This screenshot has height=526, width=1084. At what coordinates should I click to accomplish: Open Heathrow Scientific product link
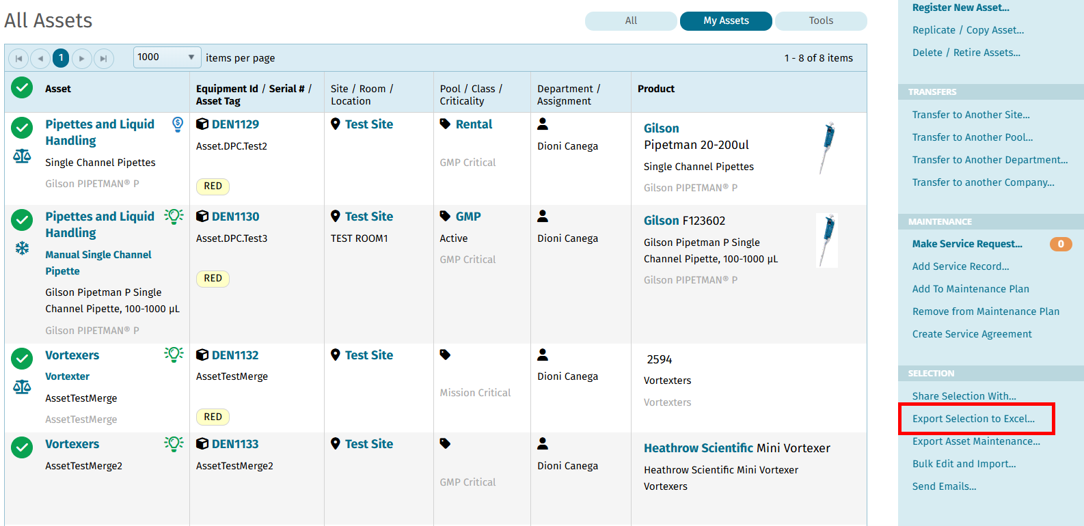(699, 448)
